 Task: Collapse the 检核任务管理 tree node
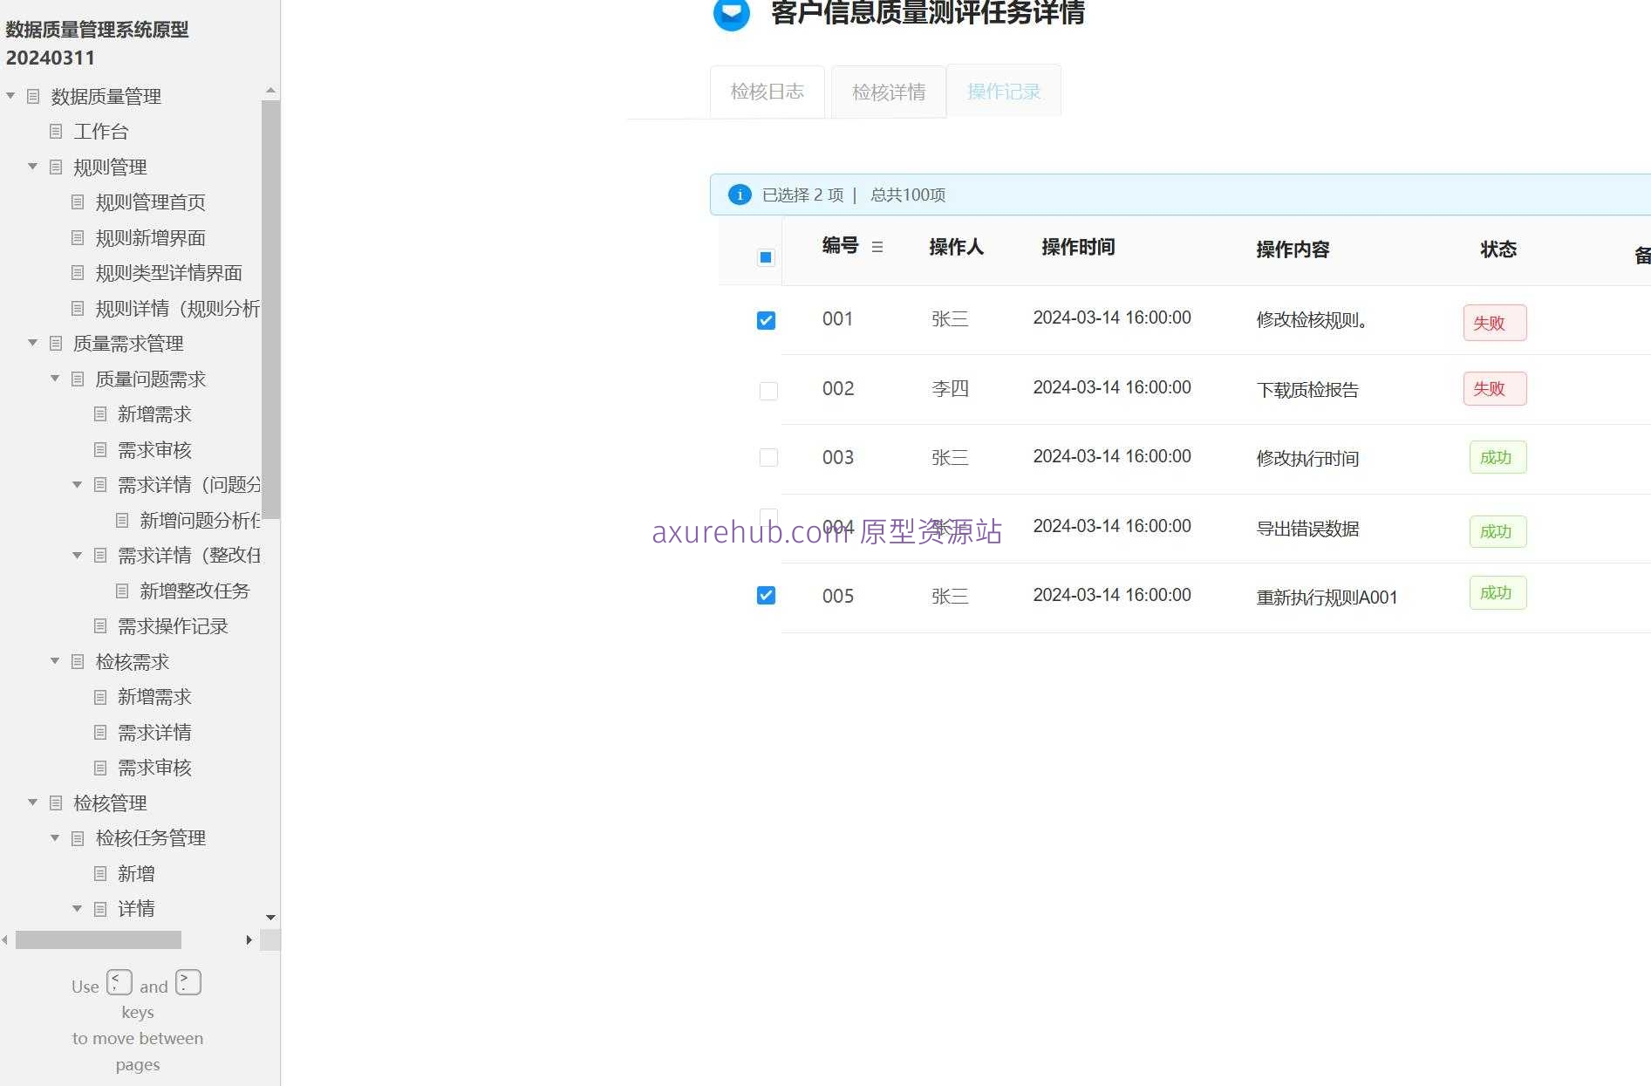pos(54,837)
